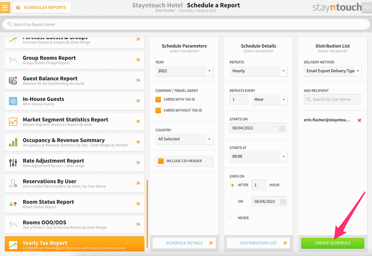Select the Ends On date radio

pos(232,202)
